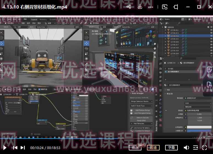Toggle top collection eye visibility in outliner

211,27
